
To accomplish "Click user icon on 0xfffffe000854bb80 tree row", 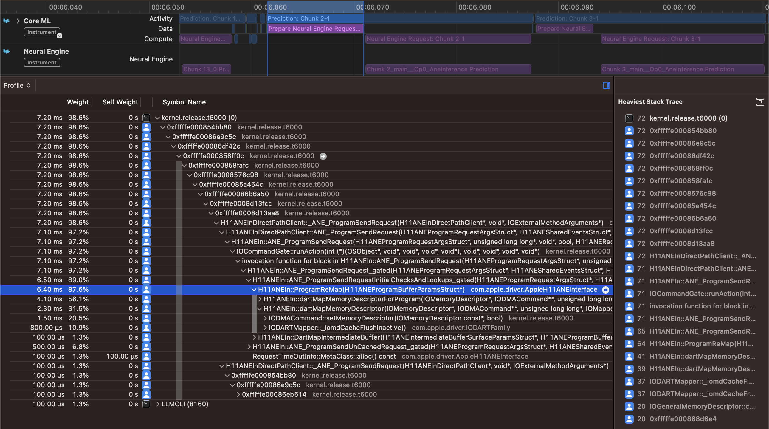I will (x=146, y=127).
